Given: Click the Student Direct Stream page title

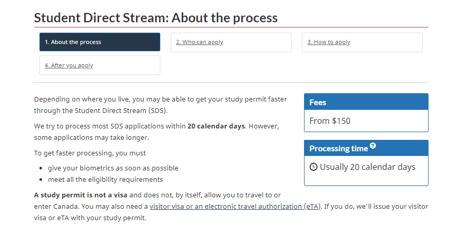Looking at the screenshot, I should [x=156, y=18].
